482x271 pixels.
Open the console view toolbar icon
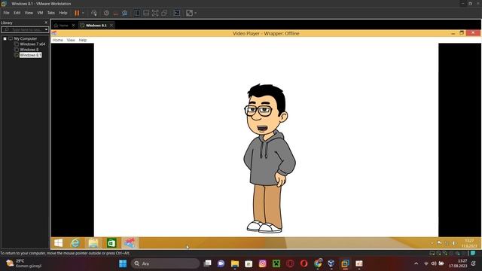pyautogui.click(x=177, y=13)
